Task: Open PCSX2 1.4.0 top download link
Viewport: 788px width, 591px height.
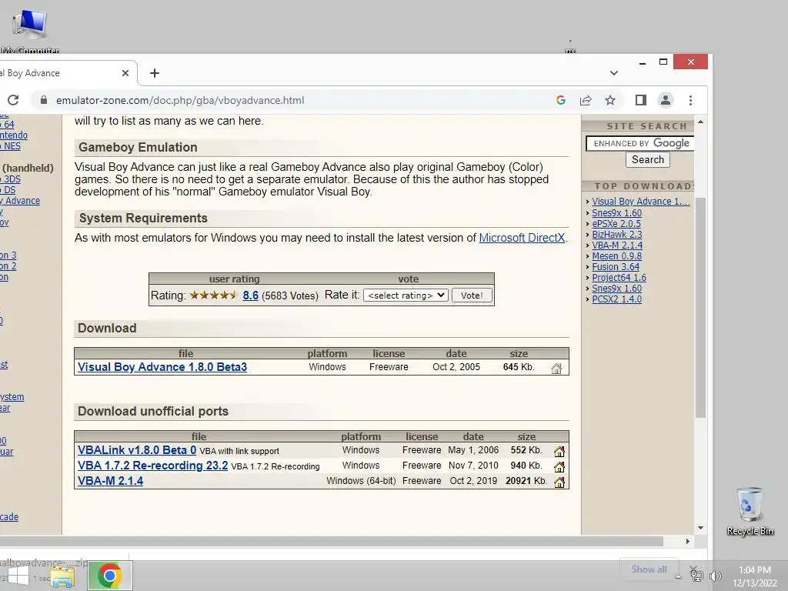Action: [x=616, y=299]
